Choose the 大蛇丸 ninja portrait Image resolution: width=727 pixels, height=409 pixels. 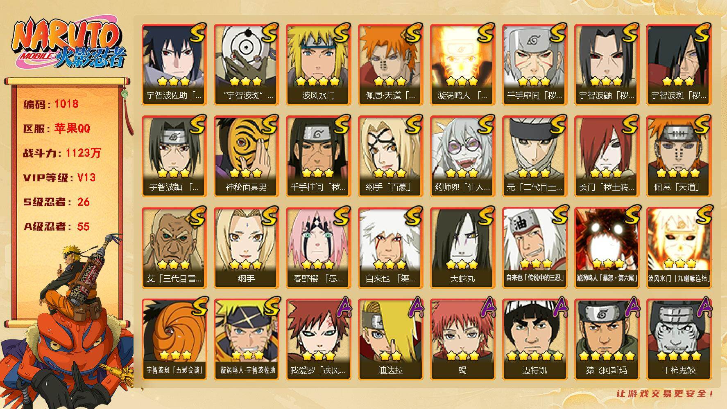[462, 248]
